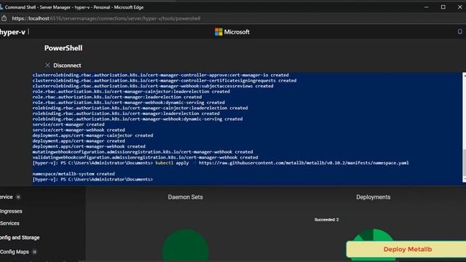Click the PowerShell heading

click(x=63, y=48)
